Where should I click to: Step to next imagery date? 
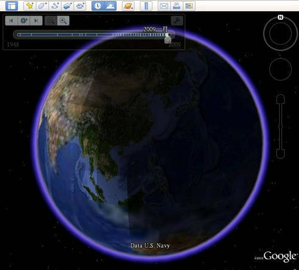[x=36, y=21]
